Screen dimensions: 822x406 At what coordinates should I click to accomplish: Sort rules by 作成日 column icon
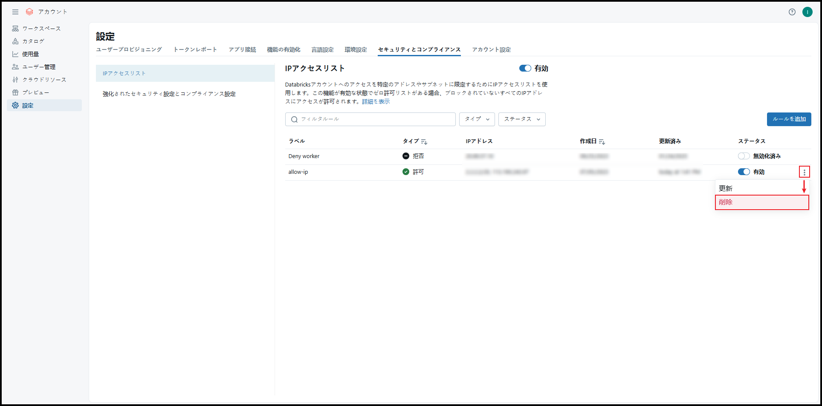click(602, 141)
